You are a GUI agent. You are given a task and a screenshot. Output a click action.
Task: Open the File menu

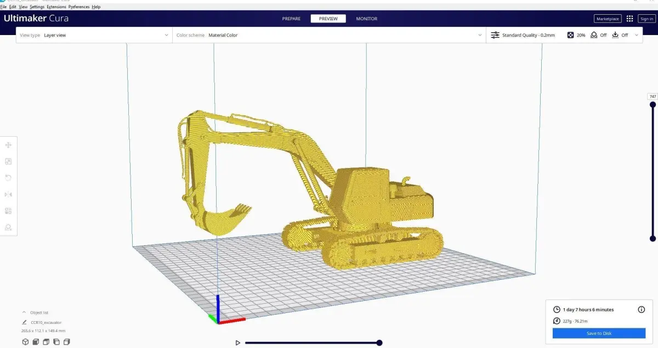(3, 7)
